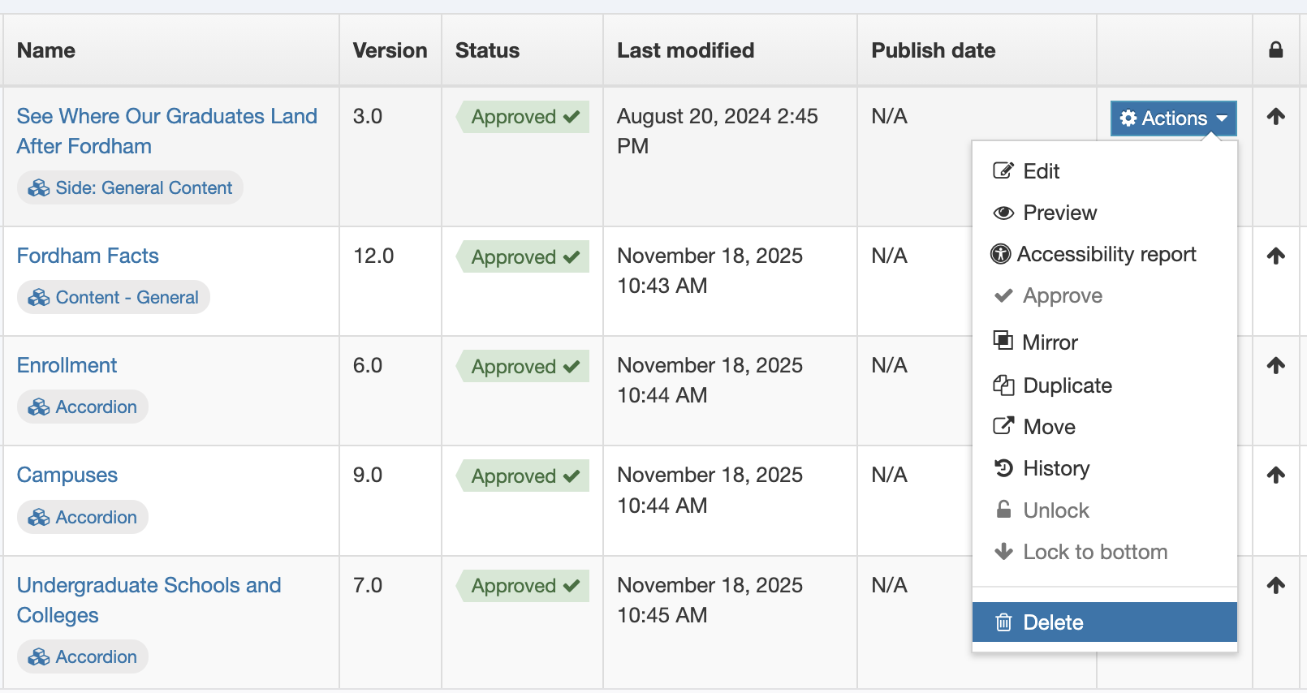Screen dimensions: 1307x693
Task: Select Mirror from the Actions menu
Action: pos(1104,342)
